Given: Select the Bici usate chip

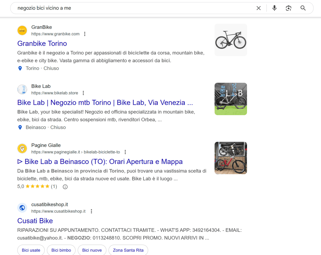Looking at the screenshot, I should pyautogui.click(x=31, y=250).
